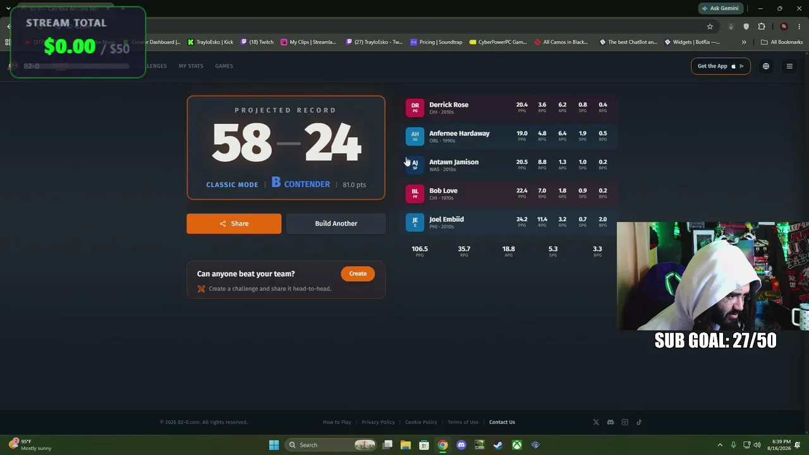
Task: Open the Terms of Use footer link
Action: point(463,422)
